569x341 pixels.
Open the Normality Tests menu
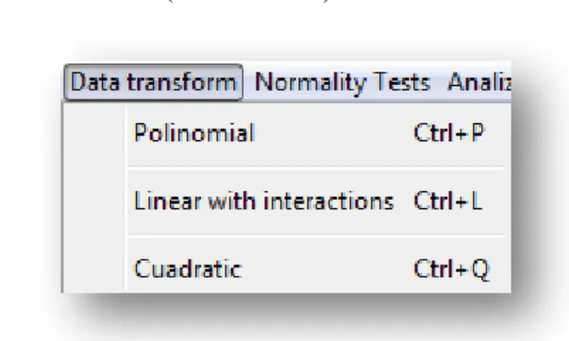[343, 82]
